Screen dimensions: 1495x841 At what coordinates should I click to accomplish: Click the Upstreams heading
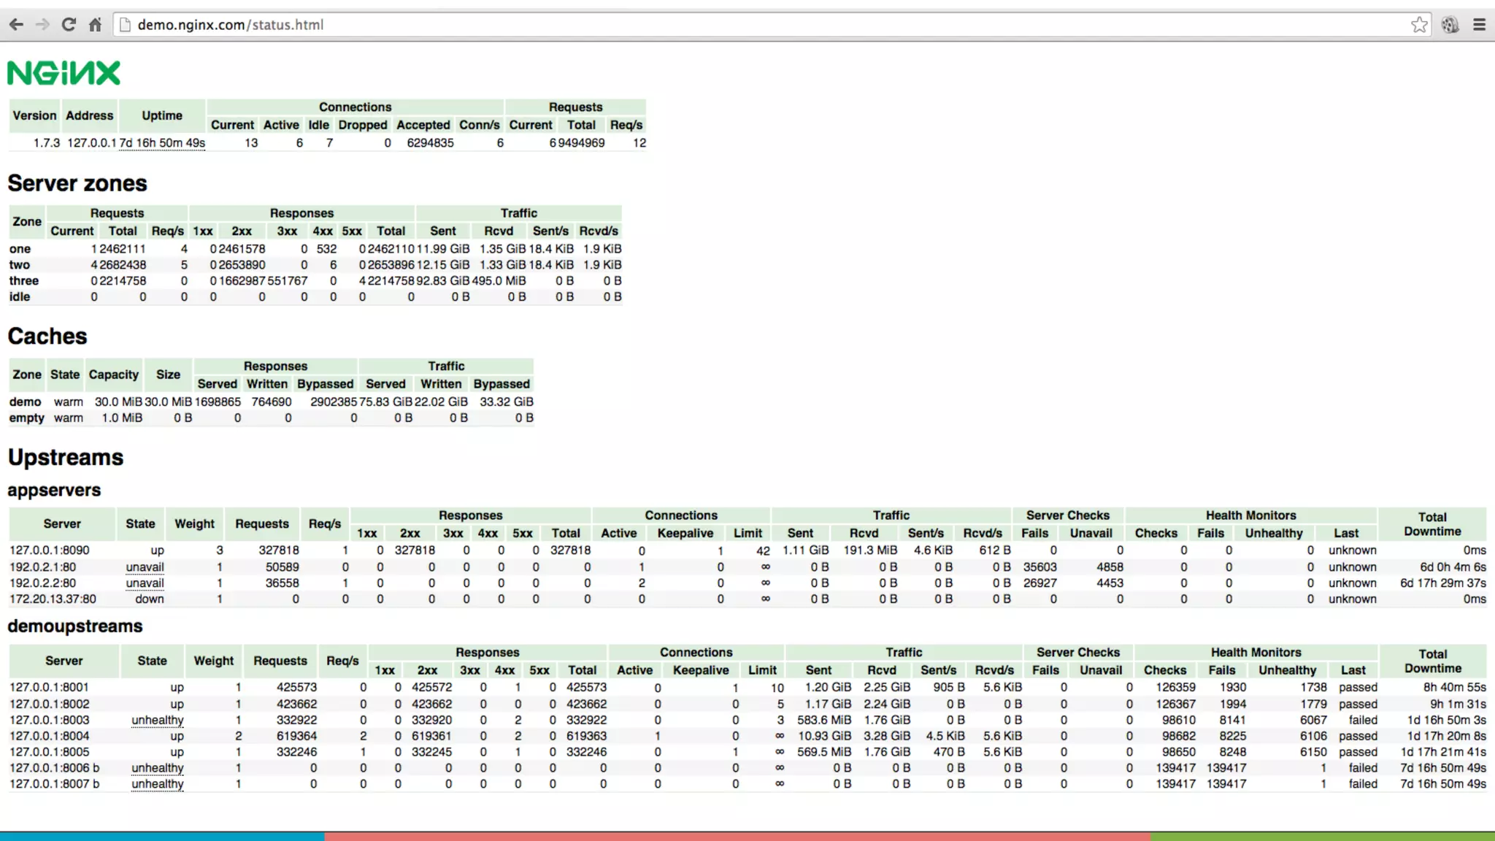66,458
